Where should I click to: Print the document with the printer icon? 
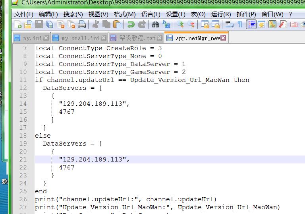(x=82, y=25)
